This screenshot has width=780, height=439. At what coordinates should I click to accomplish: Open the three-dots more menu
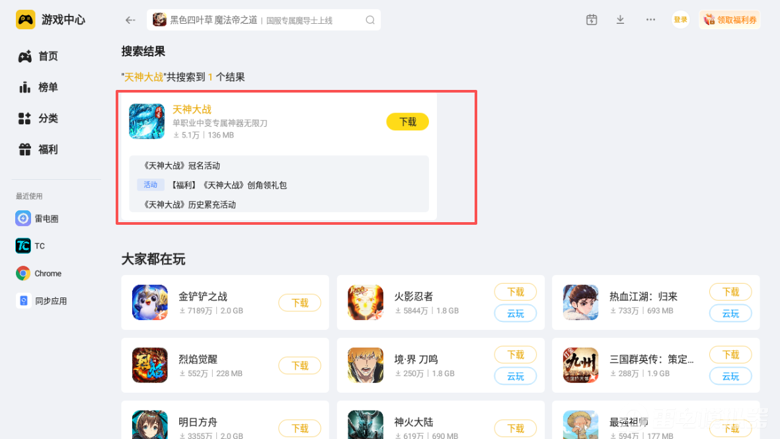click(650, 20)
